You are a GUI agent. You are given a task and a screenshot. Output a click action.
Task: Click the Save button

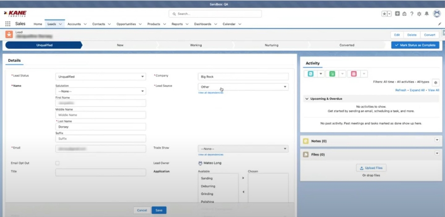click(x=159, y=210)
